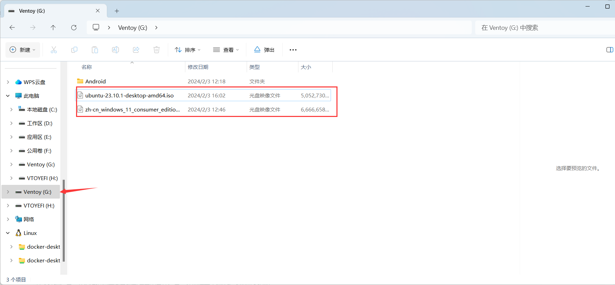This screenshot has height=285, width=615.
Task: Click the Copy icon in toolbar
Action: coord(74,50)
